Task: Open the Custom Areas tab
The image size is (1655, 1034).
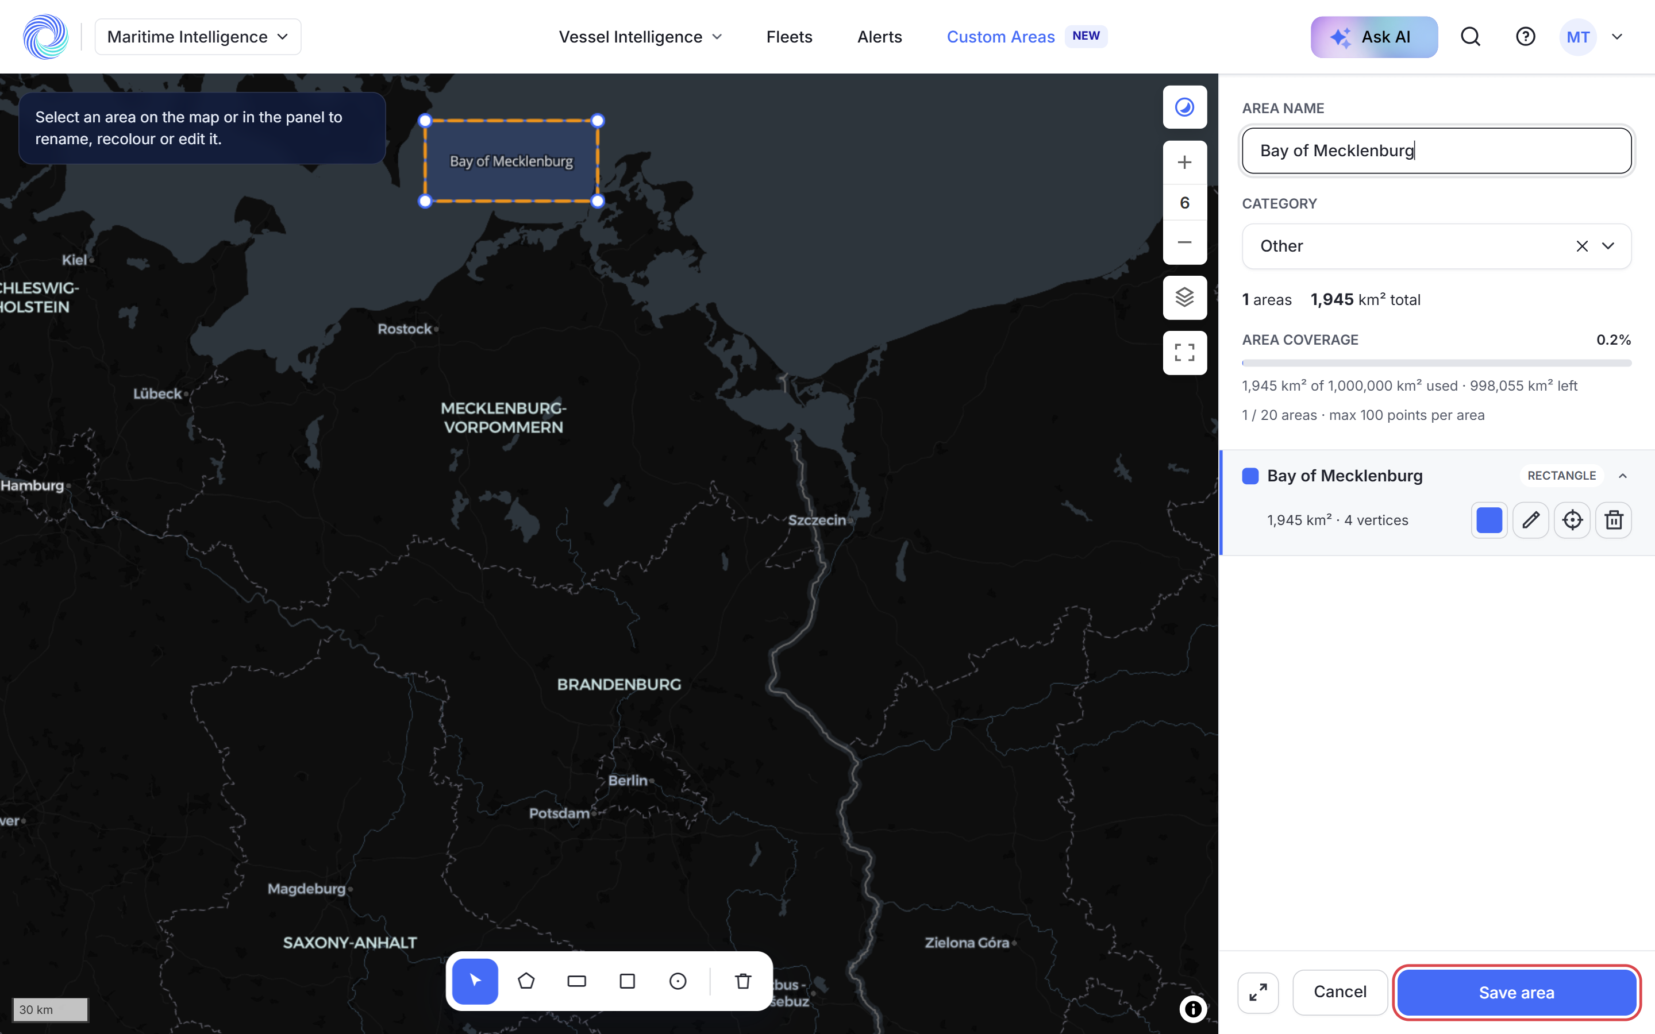Action: point(1000,37)
